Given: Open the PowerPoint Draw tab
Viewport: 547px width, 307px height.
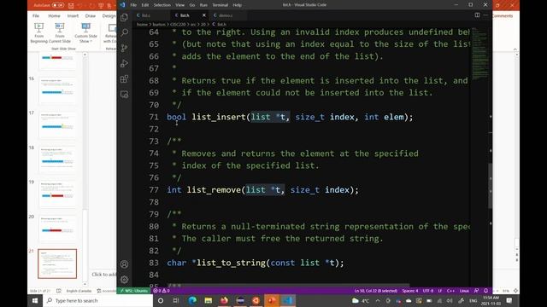Looking at the screenshot, I should click(x=91, y=16).
